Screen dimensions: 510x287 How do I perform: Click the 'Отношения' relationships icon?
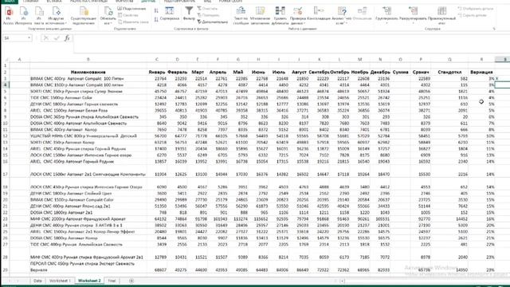pyautogui.click(x=362, y=14)
